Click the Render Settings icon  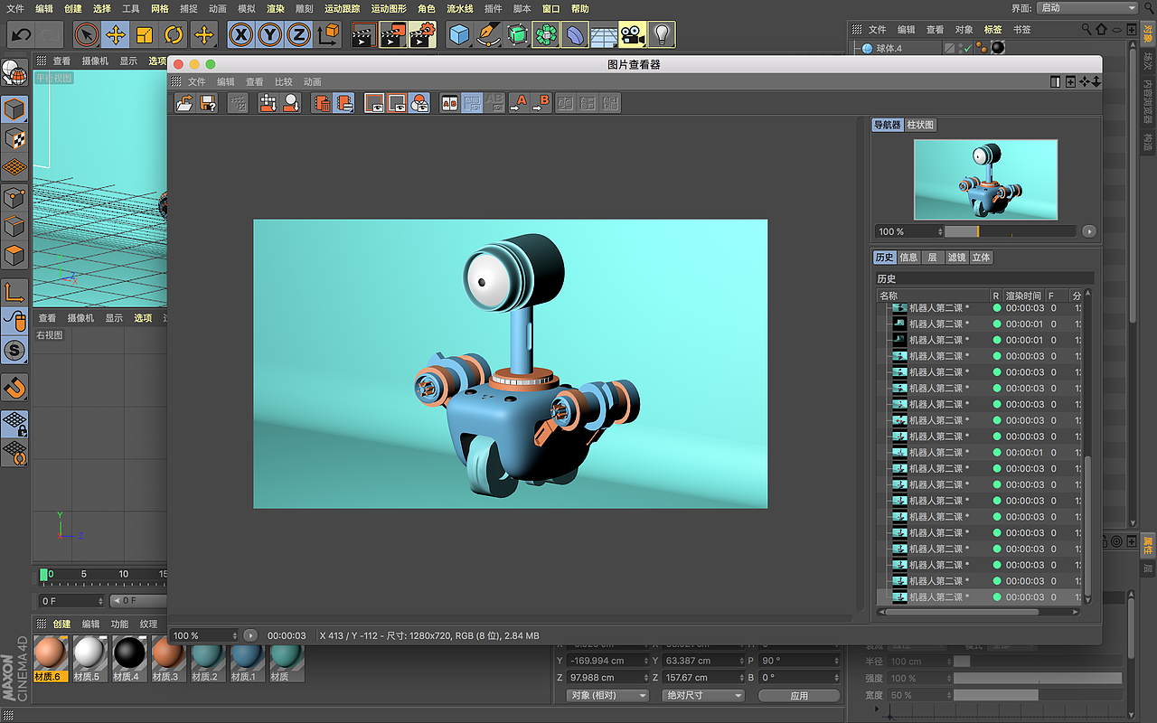(x=422, y=34)
